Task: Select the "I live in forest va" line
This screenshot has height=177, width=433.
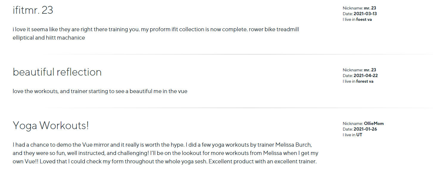Action: (358, 81)
